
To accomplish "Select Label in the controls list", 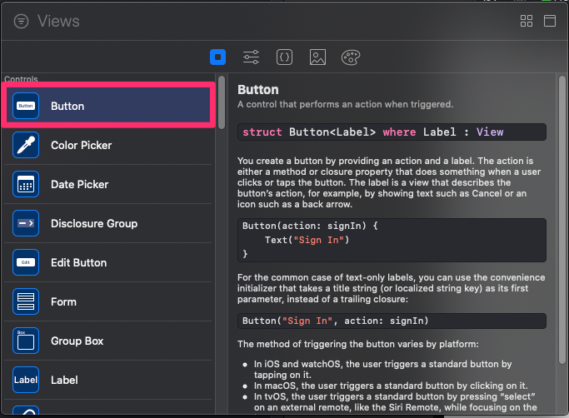I will pos(108,380).
